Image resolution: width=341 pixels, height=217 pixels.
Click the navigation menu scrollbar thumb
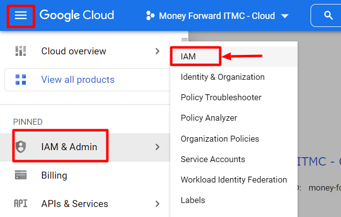185,40
